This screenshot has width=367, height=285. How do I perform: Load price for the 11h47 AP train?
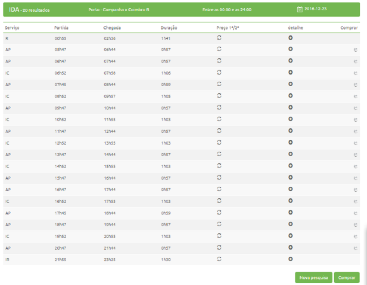point(219,130)
